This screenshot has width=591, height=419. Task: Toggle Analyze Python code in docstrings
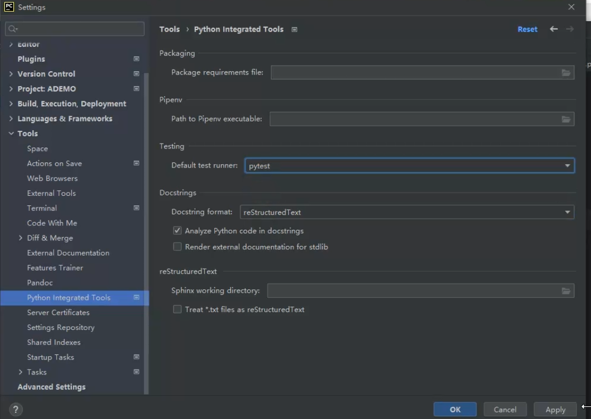pyautogui.click(x=177, y=230)
